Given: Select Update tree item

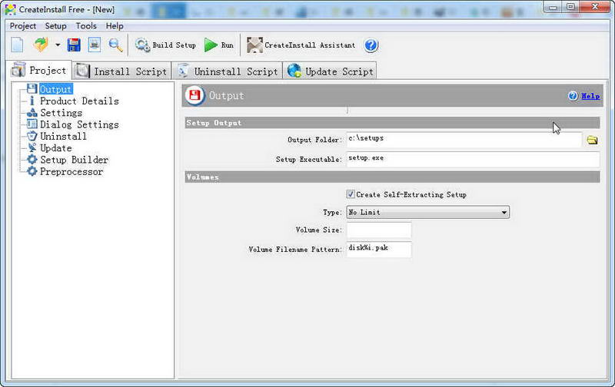Looking at the screenshot, I should pos(55,148).
